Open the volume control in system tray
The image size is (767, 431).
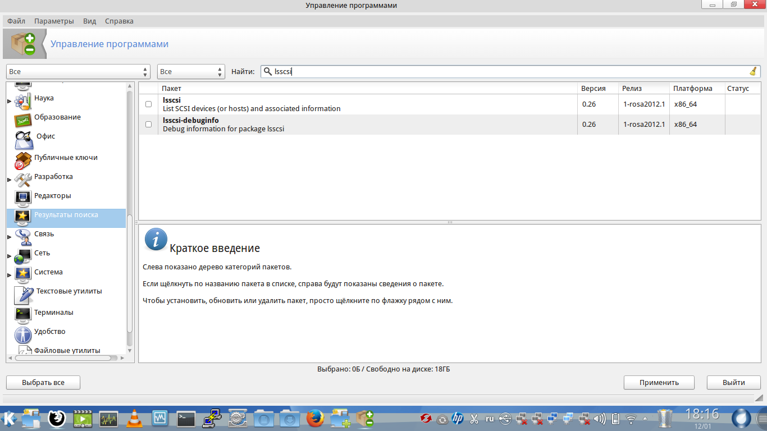click(x=600, y=419)
